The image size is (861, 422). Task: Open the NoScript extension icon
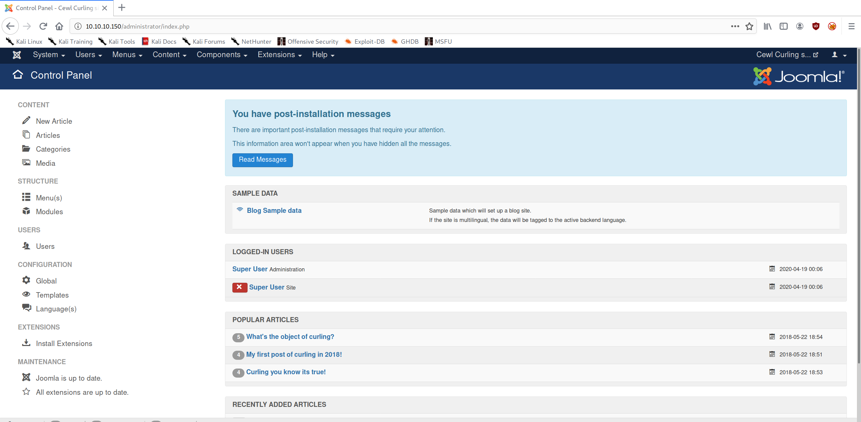832,26
